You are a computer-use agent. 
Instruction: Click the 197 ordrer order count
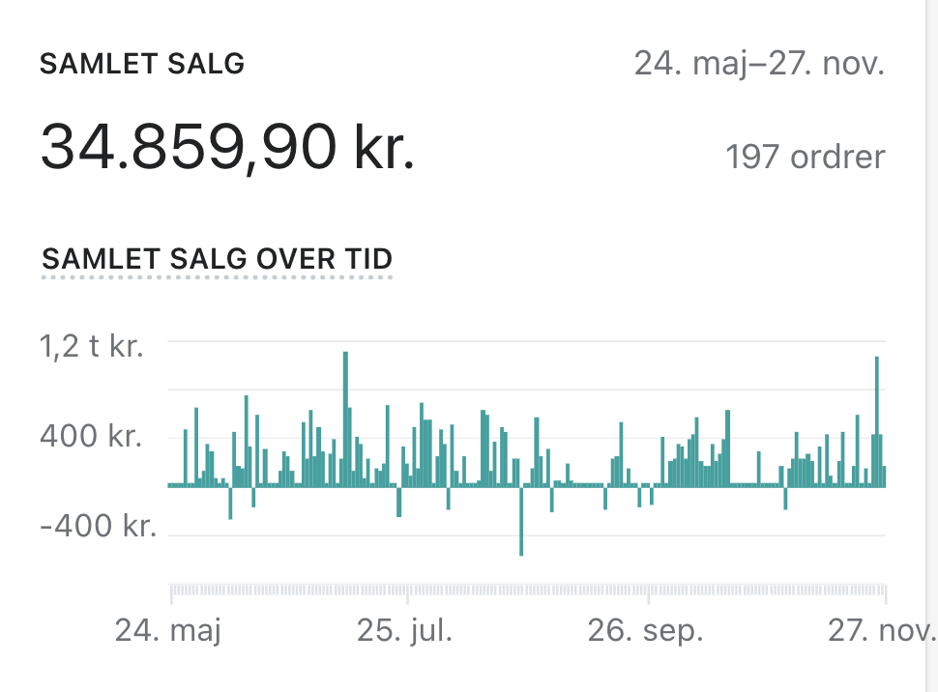coord(805,157)
